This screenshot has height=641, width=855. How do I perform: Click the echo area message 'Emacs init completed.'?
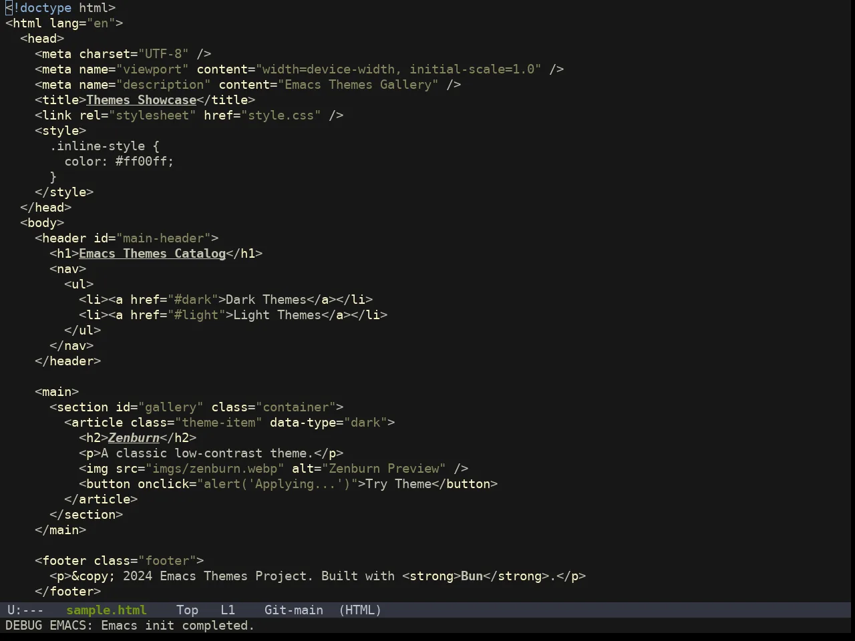coord(178,626)
